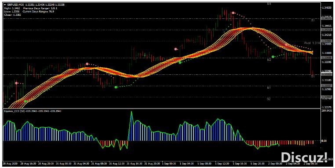Click the M1 mid-pivot label
This screenshot has width=335, height=168.
(x=269, y=87)
